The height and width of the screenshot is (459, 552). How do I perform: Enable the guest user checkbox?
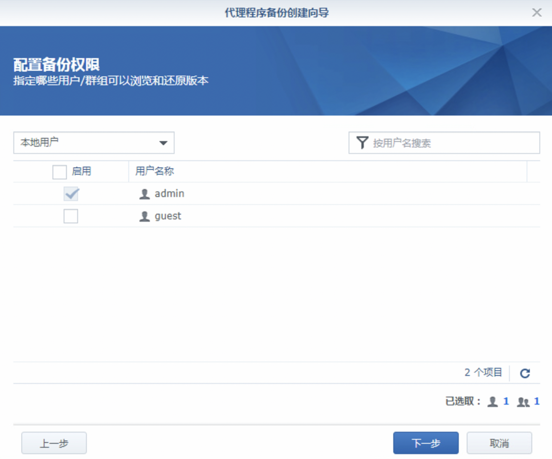click(x=71, y=216)
